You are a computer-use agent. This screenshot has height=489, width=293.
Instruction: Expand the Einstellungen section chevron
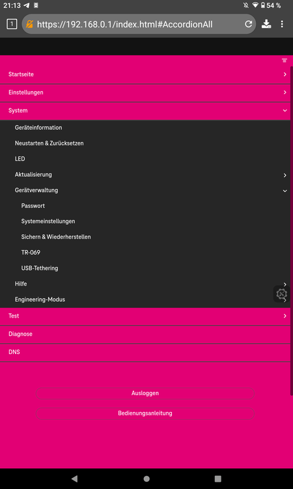pos(285,93)
